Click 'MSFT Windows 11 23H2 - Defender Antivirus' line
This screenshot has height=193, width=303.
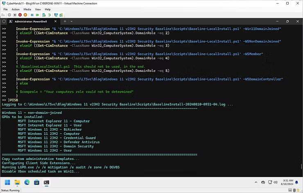click(x=59, y=142)
